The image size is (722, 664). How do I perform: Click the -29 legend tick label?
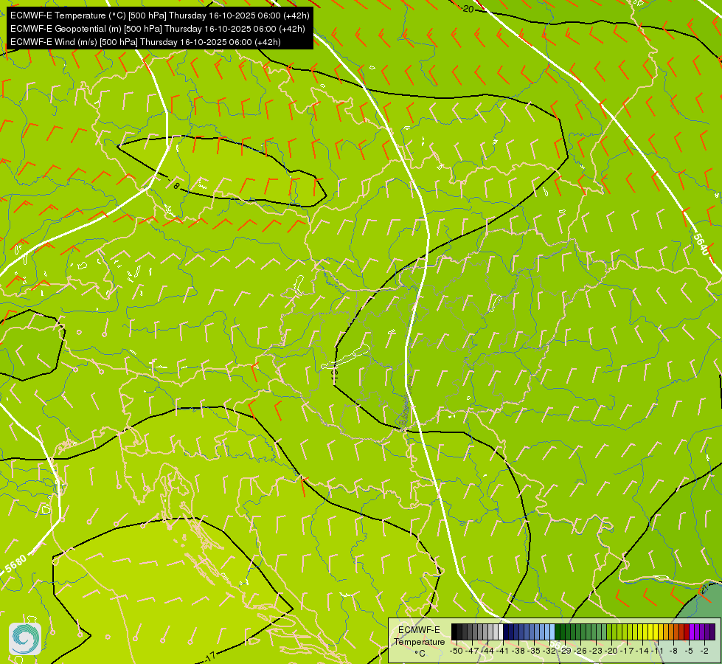[566, 651]
